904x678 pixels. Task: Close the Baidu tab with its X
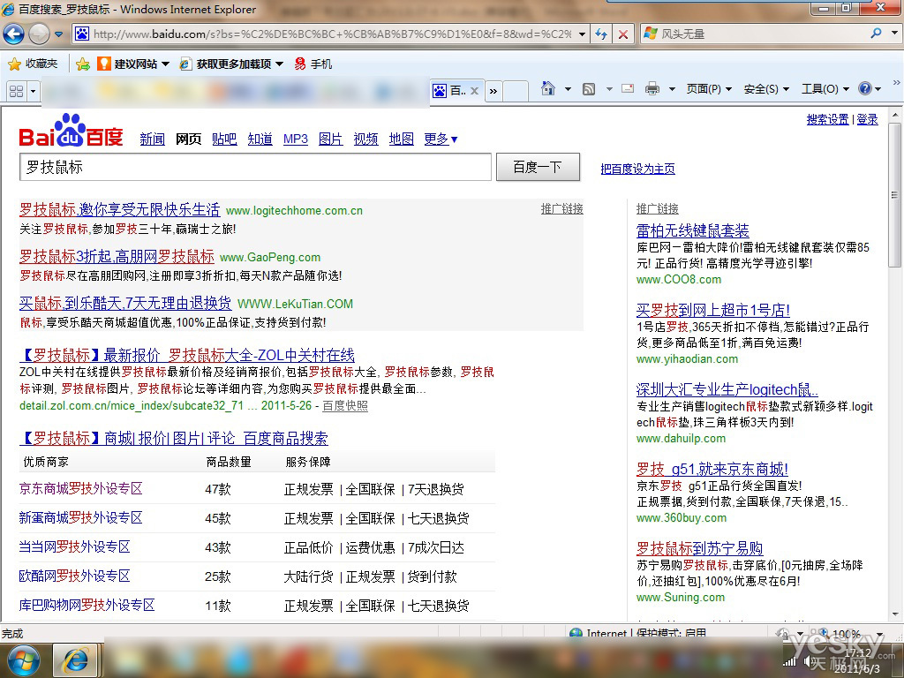[474, 91]
